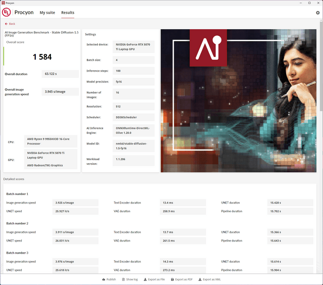Click Batch 3 Pipeline duration 15.904 s

click(290, 270)
